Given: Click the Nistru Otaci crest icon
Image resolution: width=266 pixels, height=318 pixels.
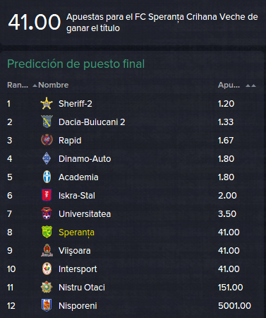Looking at the screenshot, I should pyautogui.click(x=47, y=287).
